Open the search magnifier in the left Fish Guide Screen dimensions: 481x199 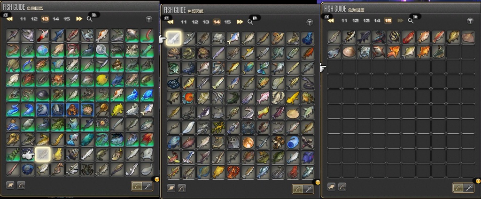point(89,19)
